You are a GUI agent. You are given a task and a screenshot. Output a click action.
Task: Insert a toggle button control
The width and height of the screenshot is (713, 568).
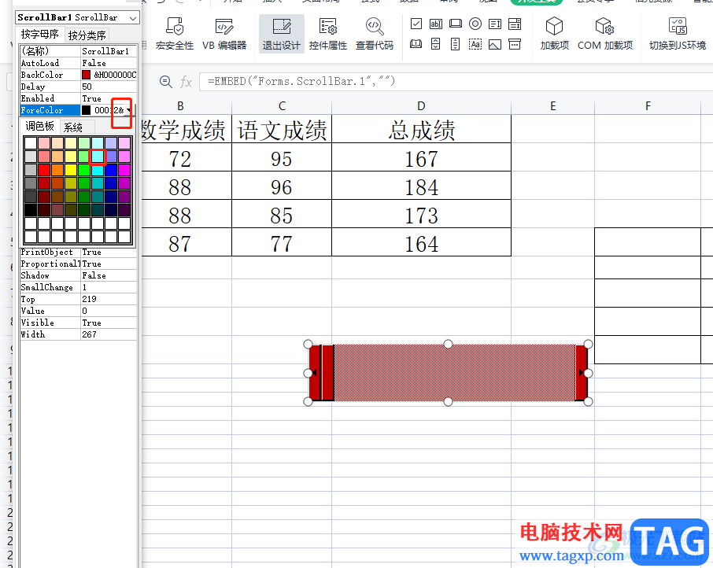(x=416, y=44)
